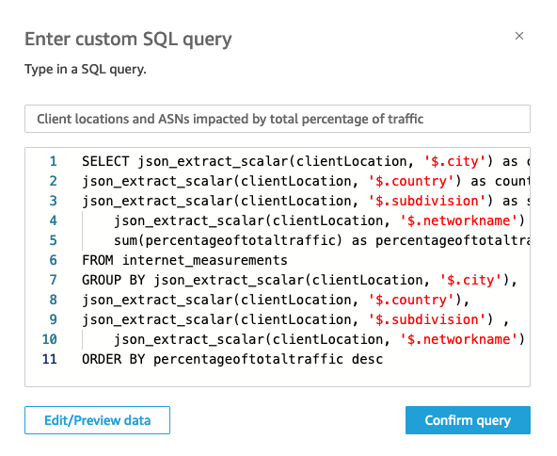Click the SELECT line 1 of query
The image size is (557, 456).
click(x=306, y=161)
